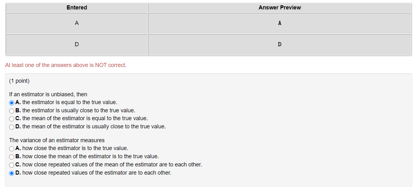416x190 pixels.
Task: Click the entered answer D cell
Action: 76,44
